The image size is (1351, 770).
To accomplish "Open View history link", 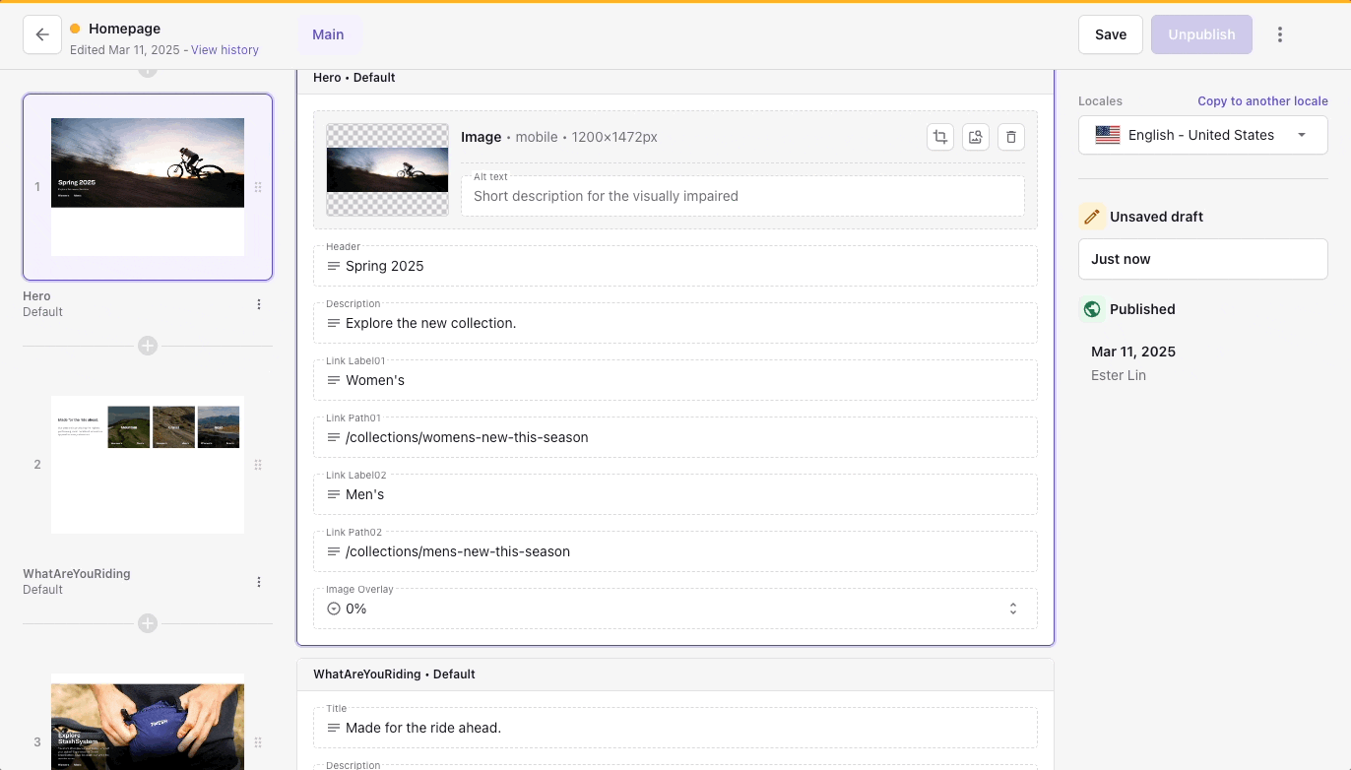I will pyautogui.click(x=225, y=50).
